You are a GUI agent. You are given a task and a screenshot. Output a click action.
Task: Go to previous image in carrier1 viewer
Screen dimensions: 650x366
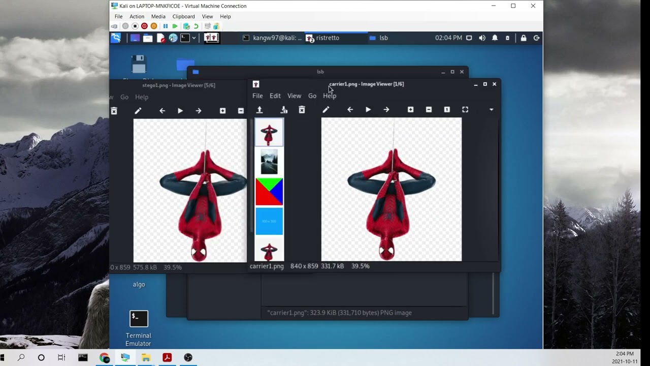350,110
